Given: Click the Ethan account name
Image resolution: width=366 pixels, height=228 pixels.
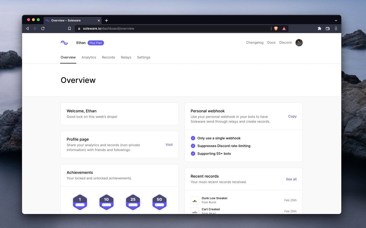Looking at the screenshot, I should coord(81,43).
